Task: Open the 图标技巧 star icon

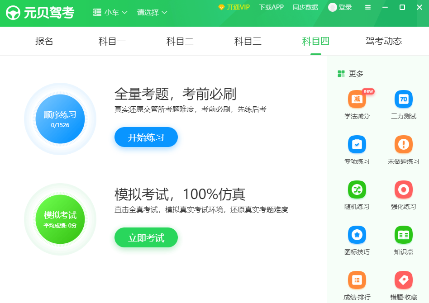Action: 357,235
